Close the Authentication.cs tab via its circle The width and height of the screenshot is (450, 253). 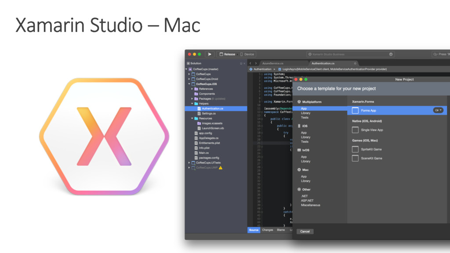tap(355, 63)
